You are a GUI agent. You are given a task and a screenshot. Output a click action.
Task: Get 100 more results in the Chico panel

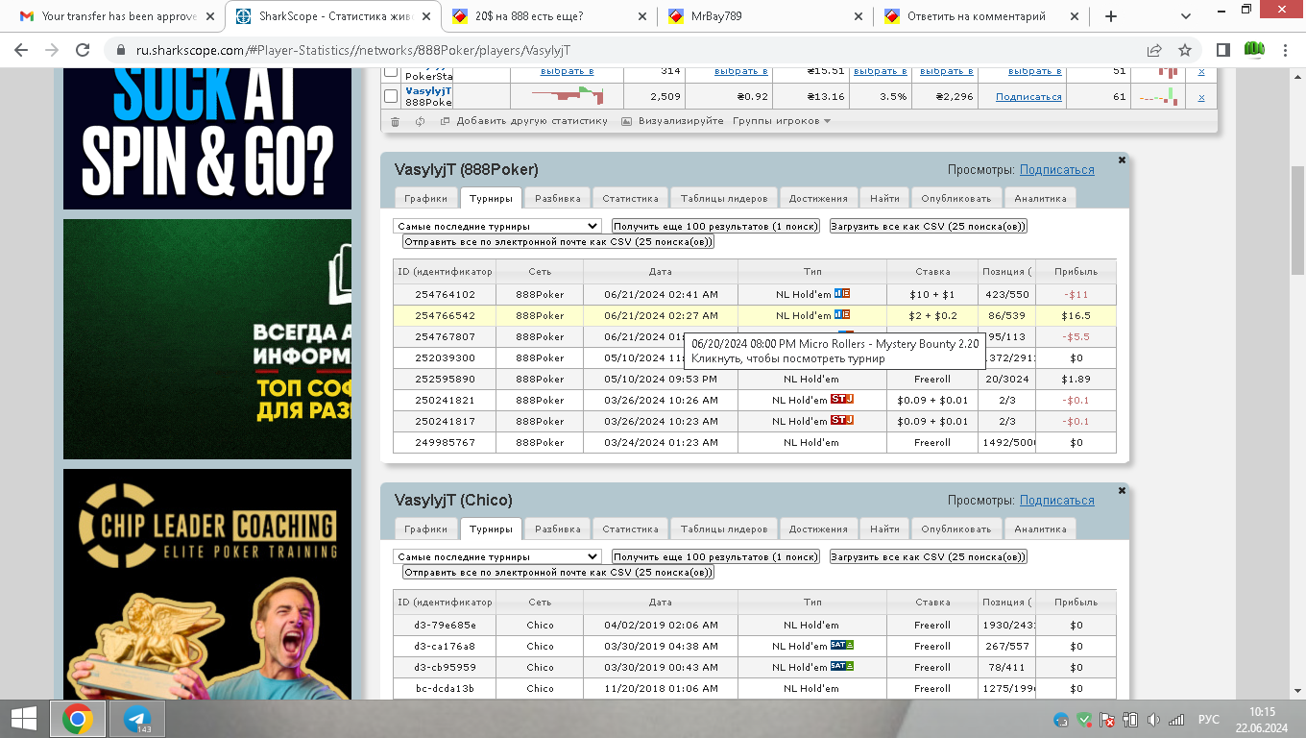pyautogui.click(x=715, y=556)
